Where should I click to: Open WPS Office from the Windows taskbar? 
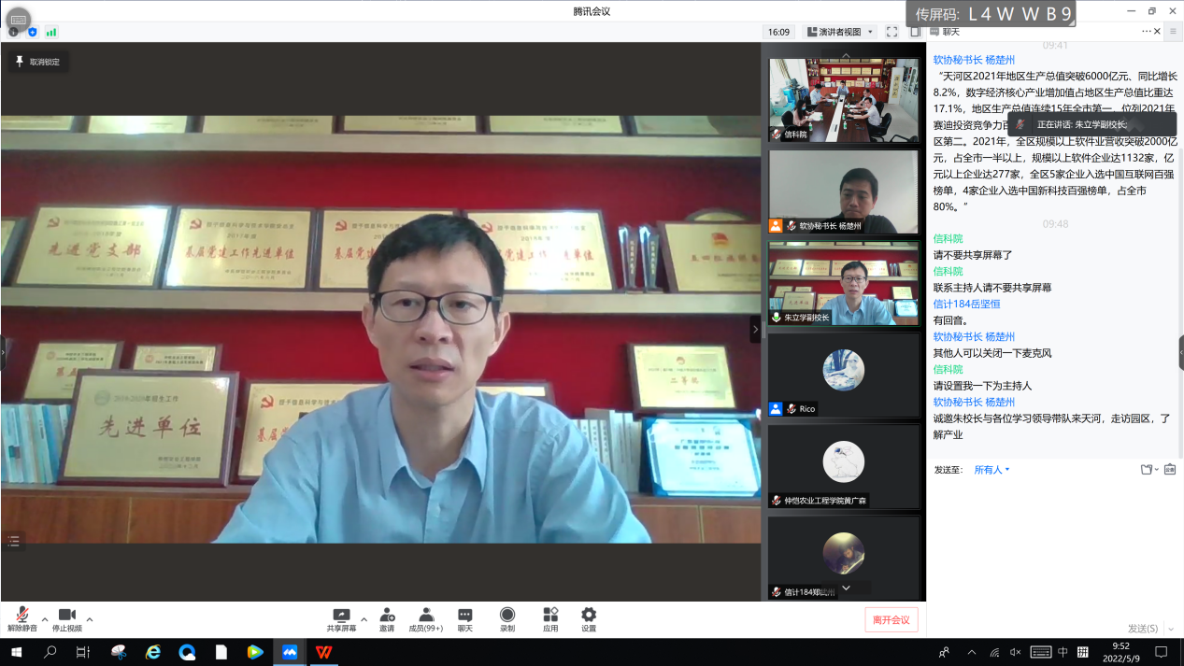point(324,652)
